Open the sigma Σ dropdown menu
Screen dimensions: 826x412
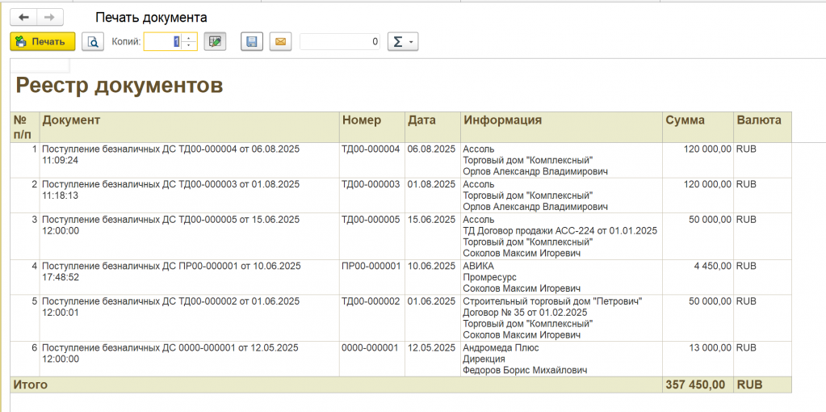(x=403, y=42)
